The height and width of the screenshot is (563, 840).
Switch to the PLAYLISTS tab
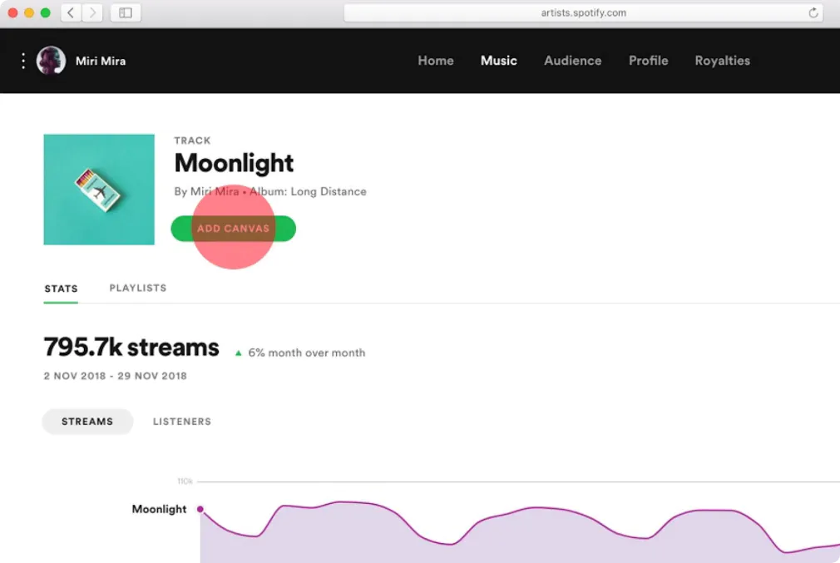click(137, 288)
